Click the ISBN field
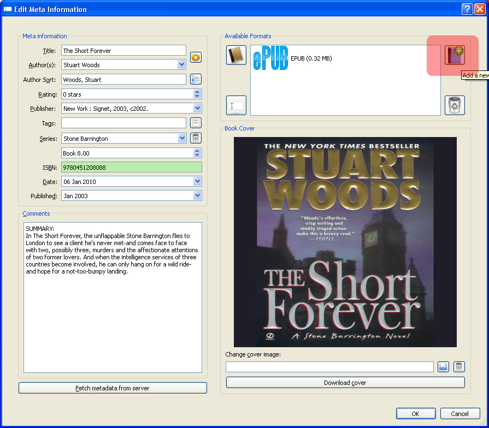 132,167
